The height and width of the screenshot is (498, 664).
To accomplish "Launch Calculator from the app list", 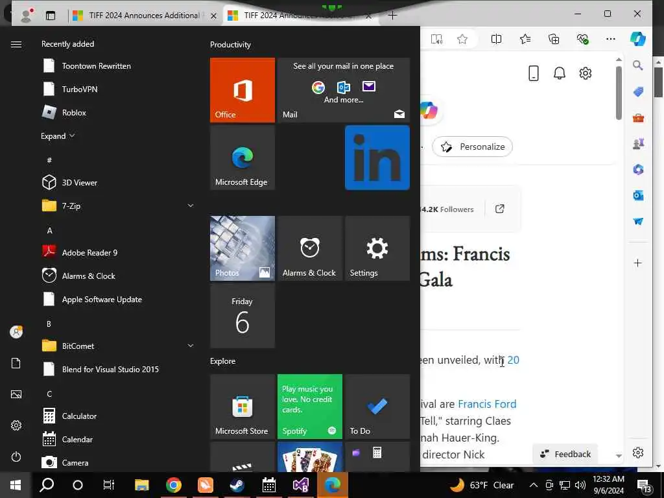I will coord(119,416).
